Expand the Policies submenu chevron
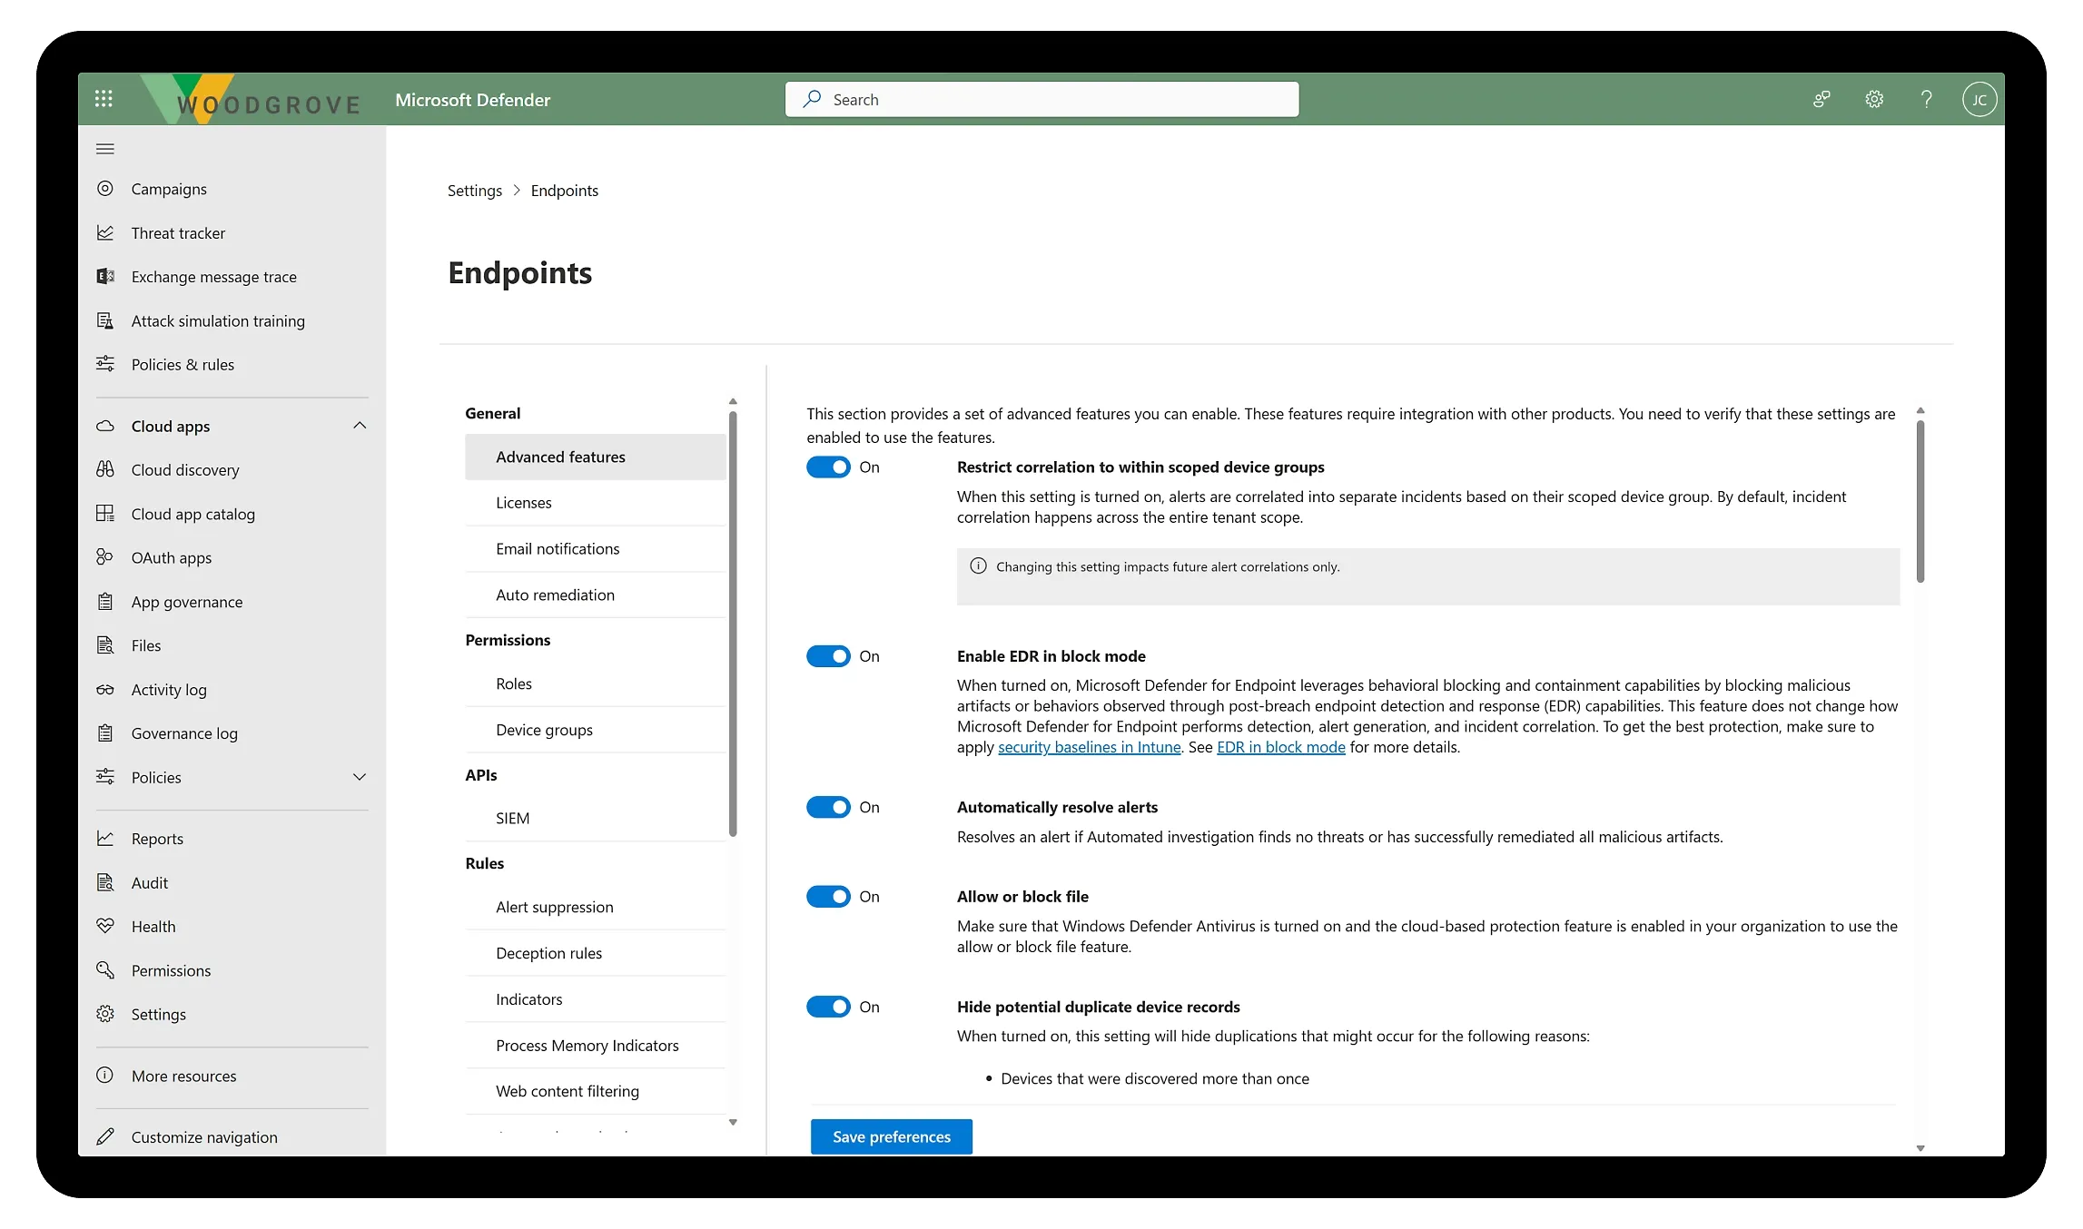Viewport: 2083px width, 1229px height. point(360,777)
